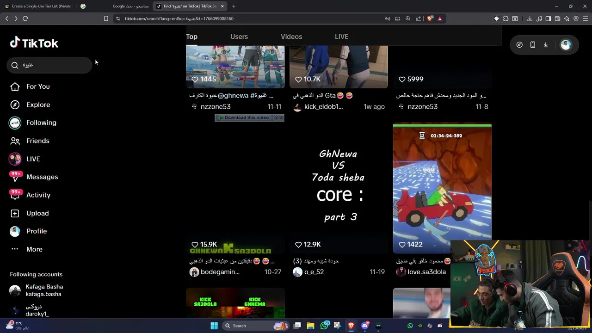Open Brave Leo AI sparkle icon
The height and width of the screenshot is (333, 592).
tap(567, 18)
